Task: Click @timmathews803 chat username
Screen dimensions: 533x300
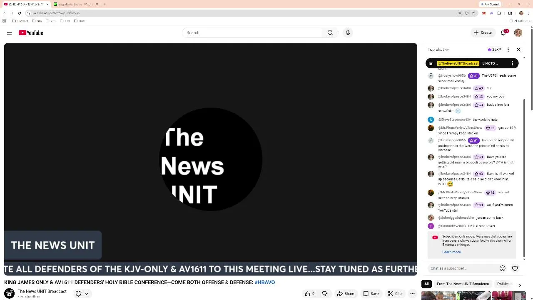Action: [452, 226]
